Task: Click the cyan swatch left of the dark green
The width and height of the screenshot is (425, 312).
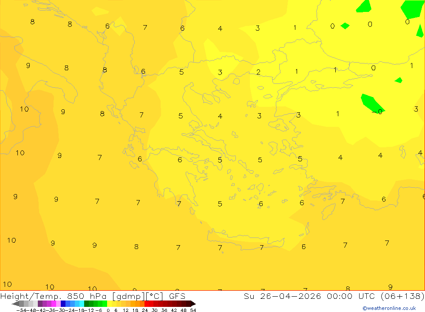Action: click(82, 303)
